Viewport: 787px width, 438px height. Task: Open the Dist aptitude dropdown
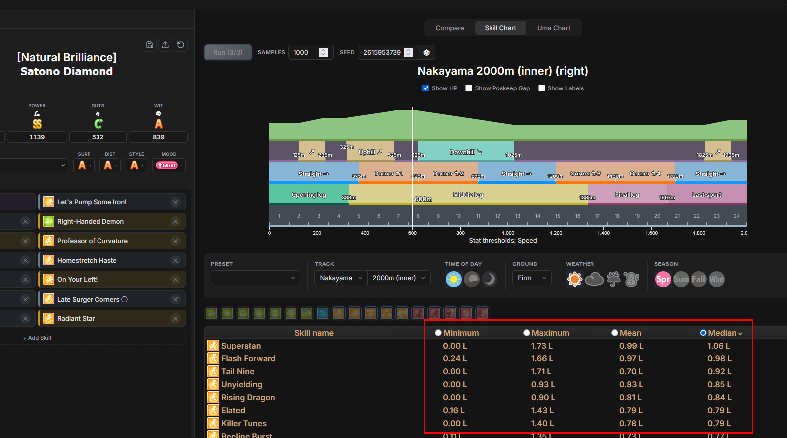click(110, 165)
